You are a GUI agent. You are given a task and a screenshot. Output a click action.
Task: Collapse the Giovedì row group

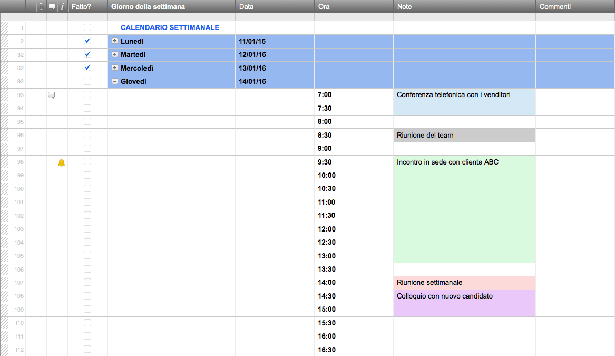click(x=115, y=81)
